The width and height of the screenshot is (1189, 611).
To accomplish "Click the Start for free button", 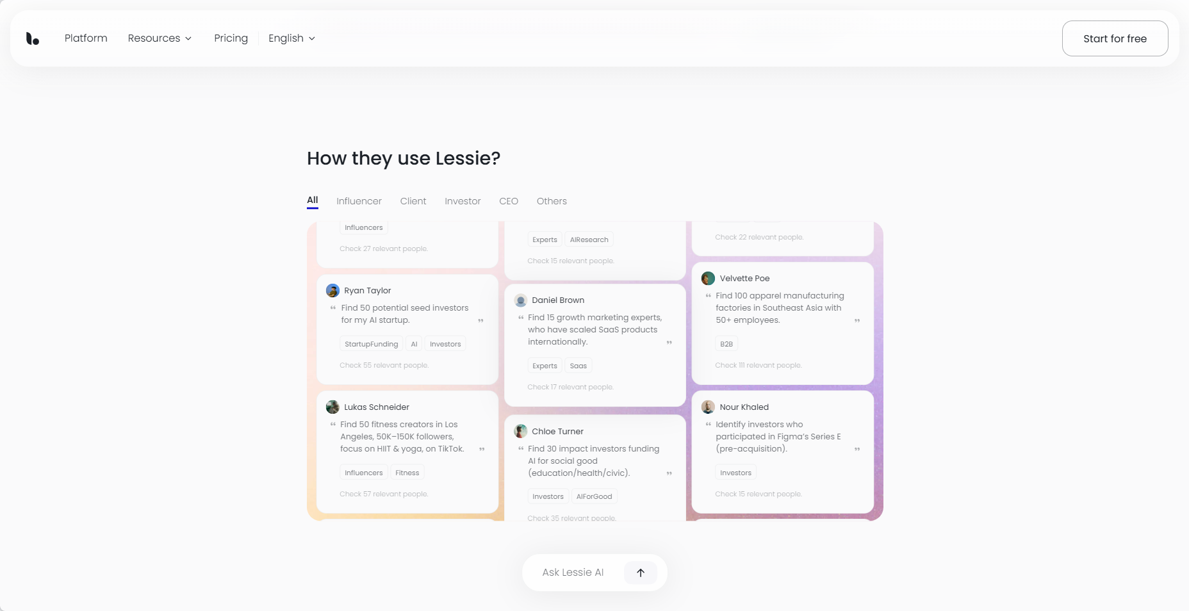I will tap(1115, 38).
